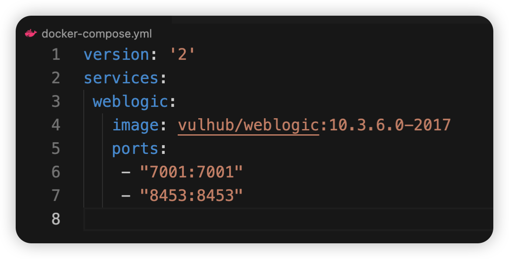
Task: Click the empty highlighted line 8
Action: click(x=288, y=219)
